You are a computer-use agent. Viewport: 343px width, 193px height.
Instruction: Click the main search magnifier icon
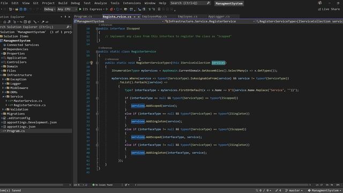coord(208,3)
